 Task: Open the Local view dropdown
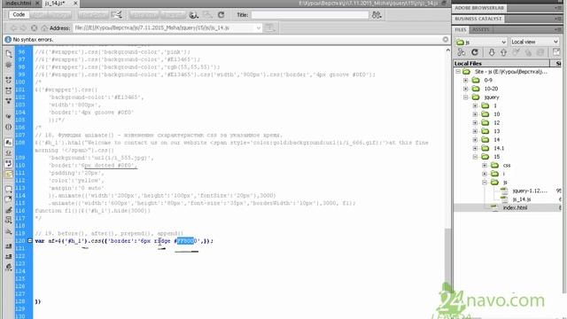click(x=535, y=42)
